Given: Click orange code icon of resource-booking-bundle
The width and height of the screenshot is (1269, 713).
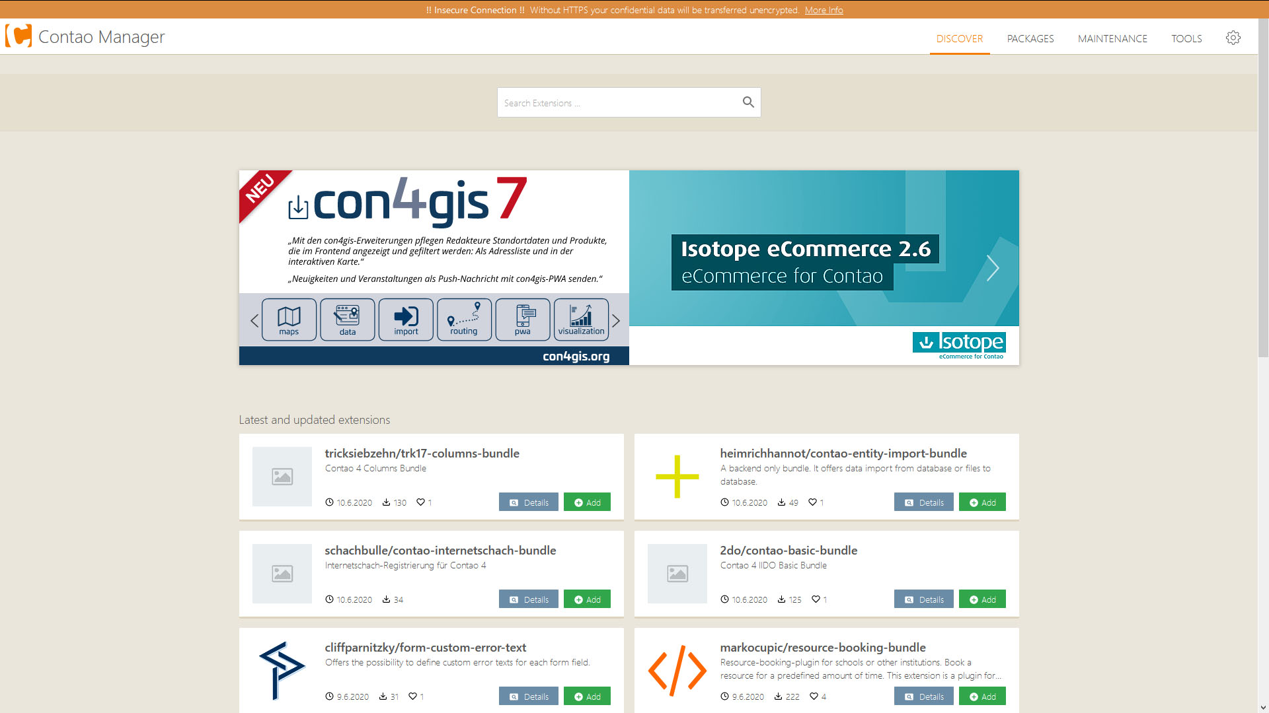Looking at the screenshot, I should coord(677,671).
